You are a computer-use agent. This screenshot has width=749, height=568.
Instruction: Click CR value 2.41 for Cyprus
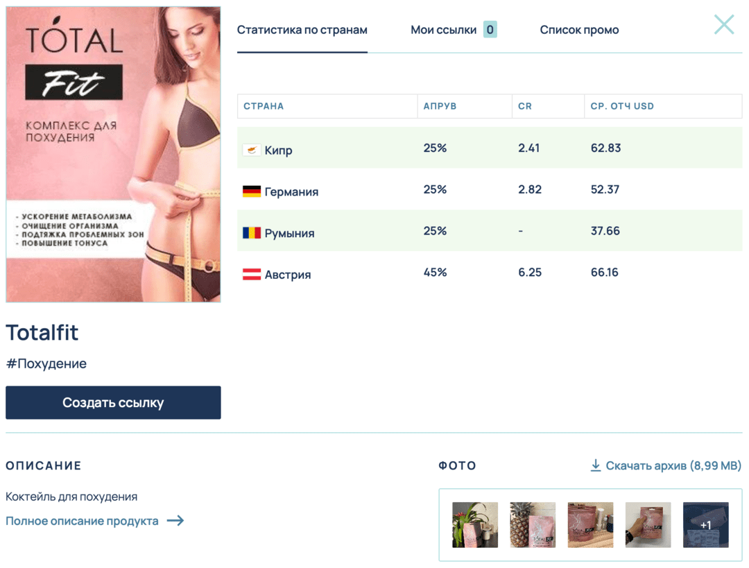[x=528, y=148]
